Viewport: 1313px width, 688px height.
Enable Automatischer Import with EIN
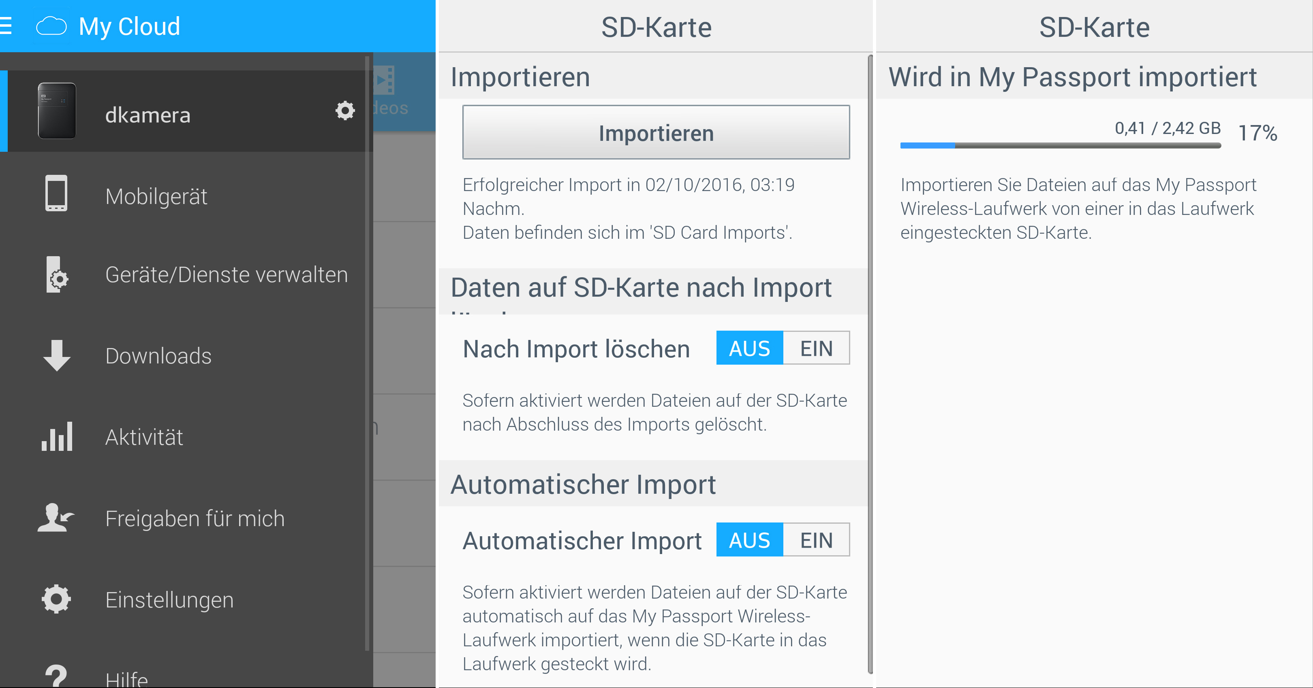point(815,540)
